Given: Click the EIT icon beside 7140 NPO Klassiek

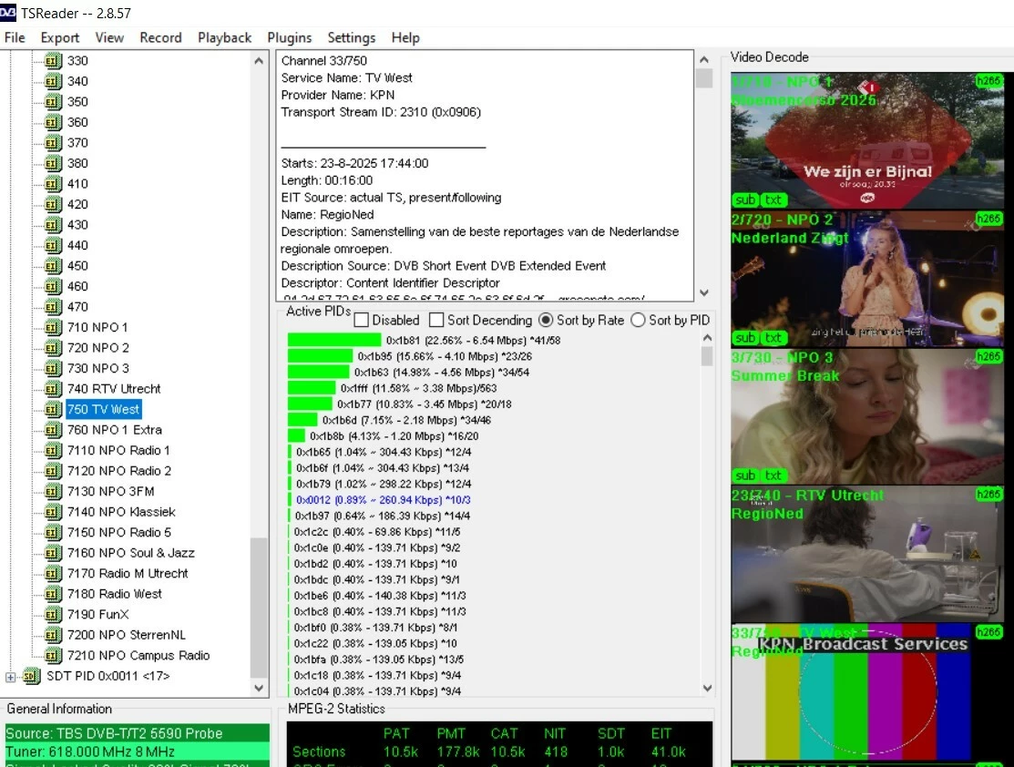Looking at the screenshot, I should point(53,512).
